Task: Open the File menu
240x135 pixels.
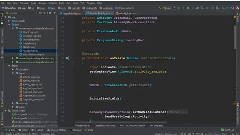Action: click(3, 3)
